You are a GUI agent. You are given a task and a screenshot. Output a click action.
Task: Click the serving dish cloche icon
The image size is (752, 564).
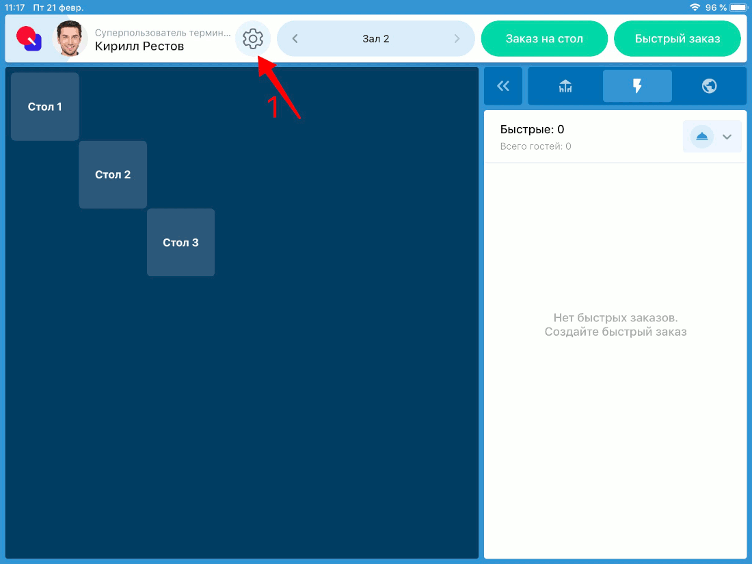point(701,137)
